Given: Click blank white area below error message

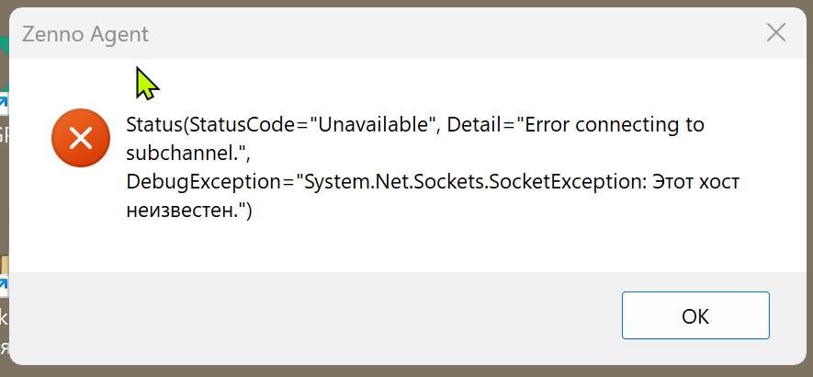Looking at the screenshot, I should coord(413,248).
